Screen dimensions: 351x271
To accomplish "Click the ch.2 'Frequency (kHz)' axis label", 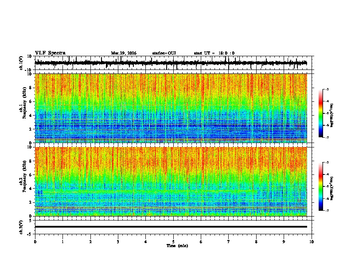I will pyautogui.click(x=24, y=176).
